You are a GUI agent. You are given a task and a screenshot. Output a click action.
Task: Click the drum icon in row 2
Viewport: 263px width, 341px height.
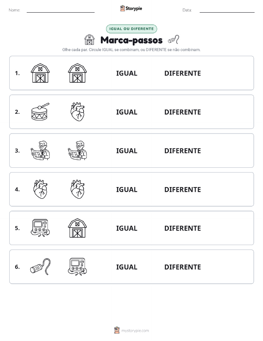40,112
